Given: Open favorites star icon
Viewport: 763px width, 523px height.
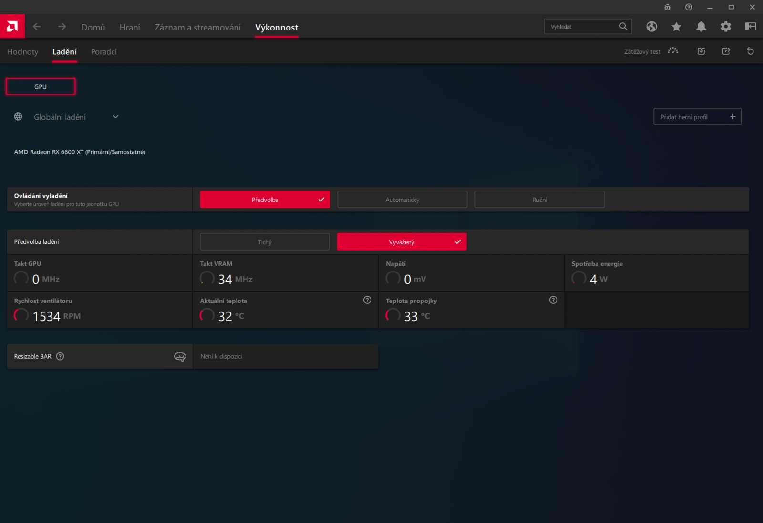Looking at the screenshot, I should point(676,27).
